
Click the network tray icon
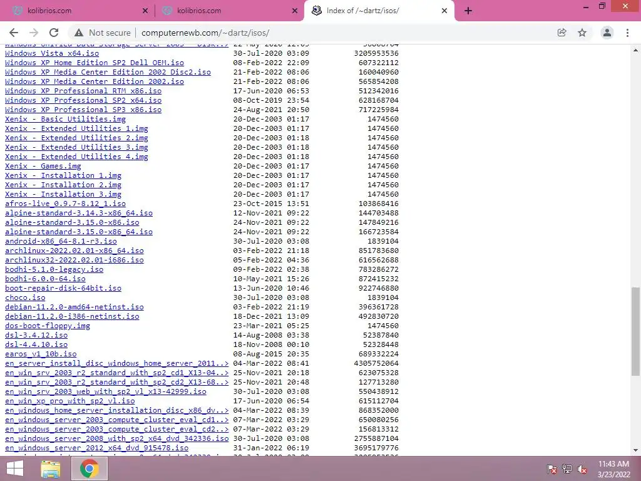(567, 469)
